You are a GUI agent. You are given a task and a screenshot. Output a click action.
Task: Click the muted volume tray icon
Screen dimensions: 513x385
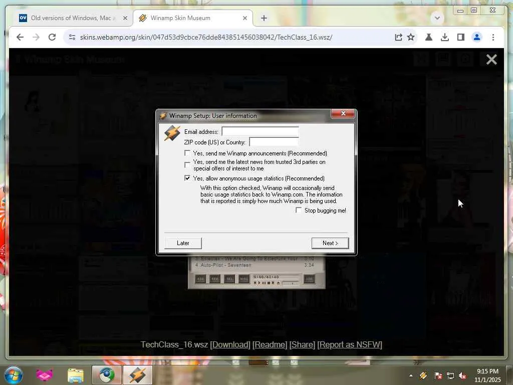[462, 375]
